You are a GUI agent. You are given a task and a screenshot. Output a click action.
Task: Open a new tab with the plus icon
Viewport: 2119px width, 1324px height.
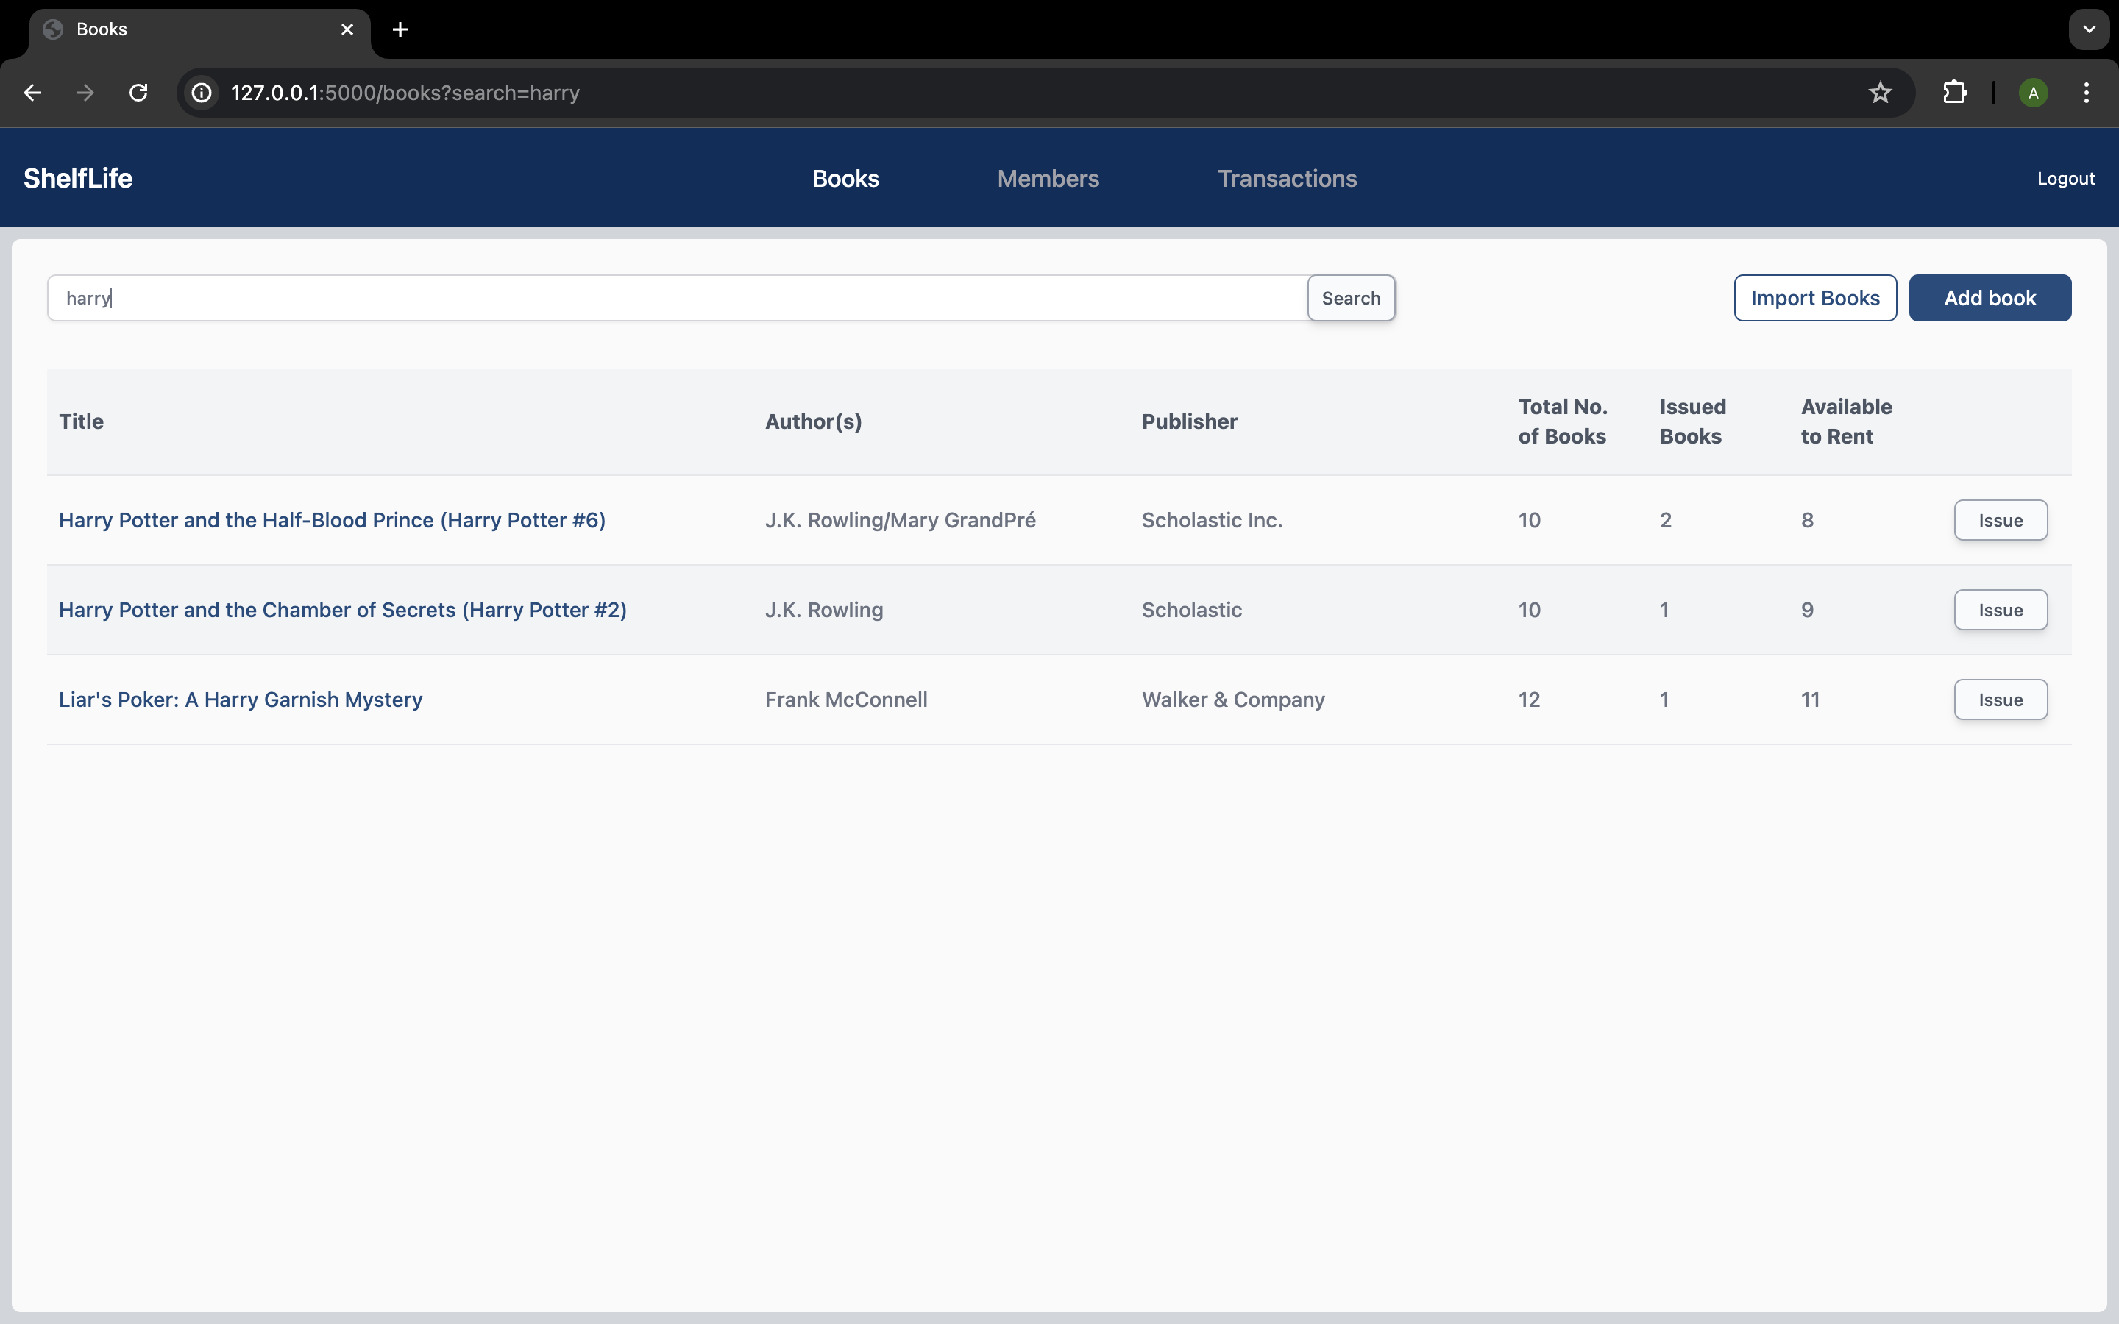coord(400,29)
